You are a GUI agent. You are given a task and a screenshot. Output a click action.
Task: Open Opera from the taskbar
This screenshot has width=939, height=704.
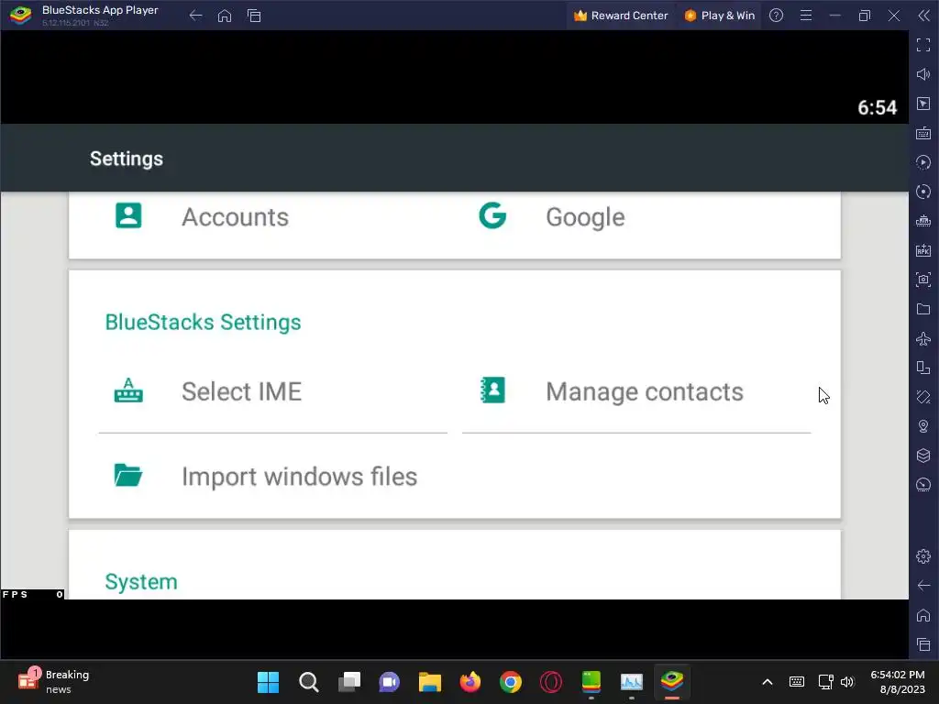pos(551,682)
